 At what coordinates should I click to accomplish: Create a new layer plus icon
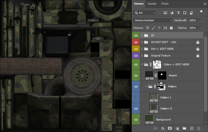pyautogui.click(x=192, y=128)
